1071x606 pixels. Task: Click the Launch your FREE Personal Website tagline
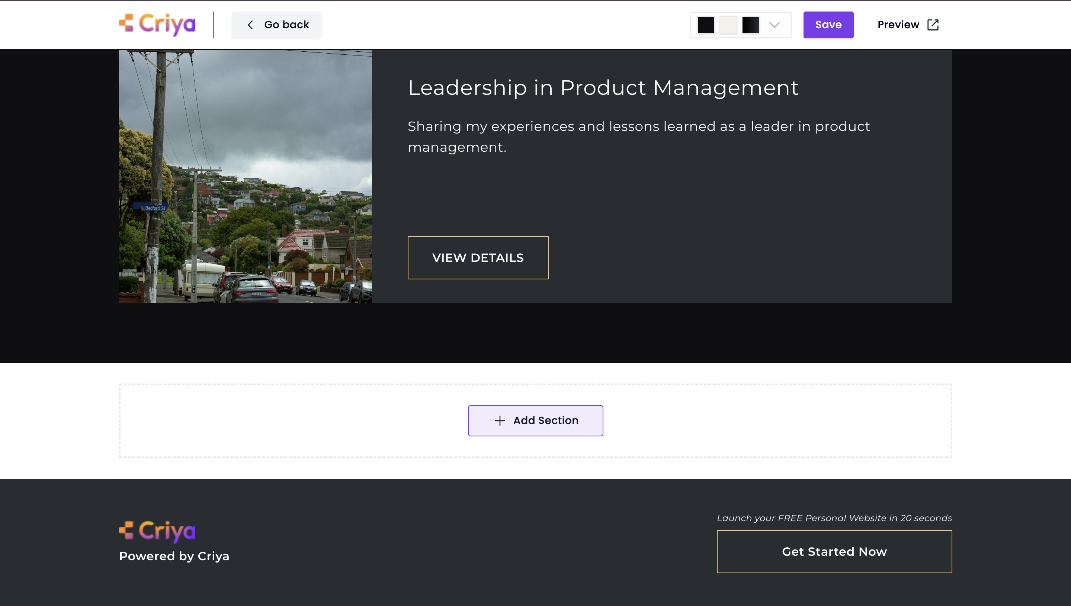pos(834,518)
